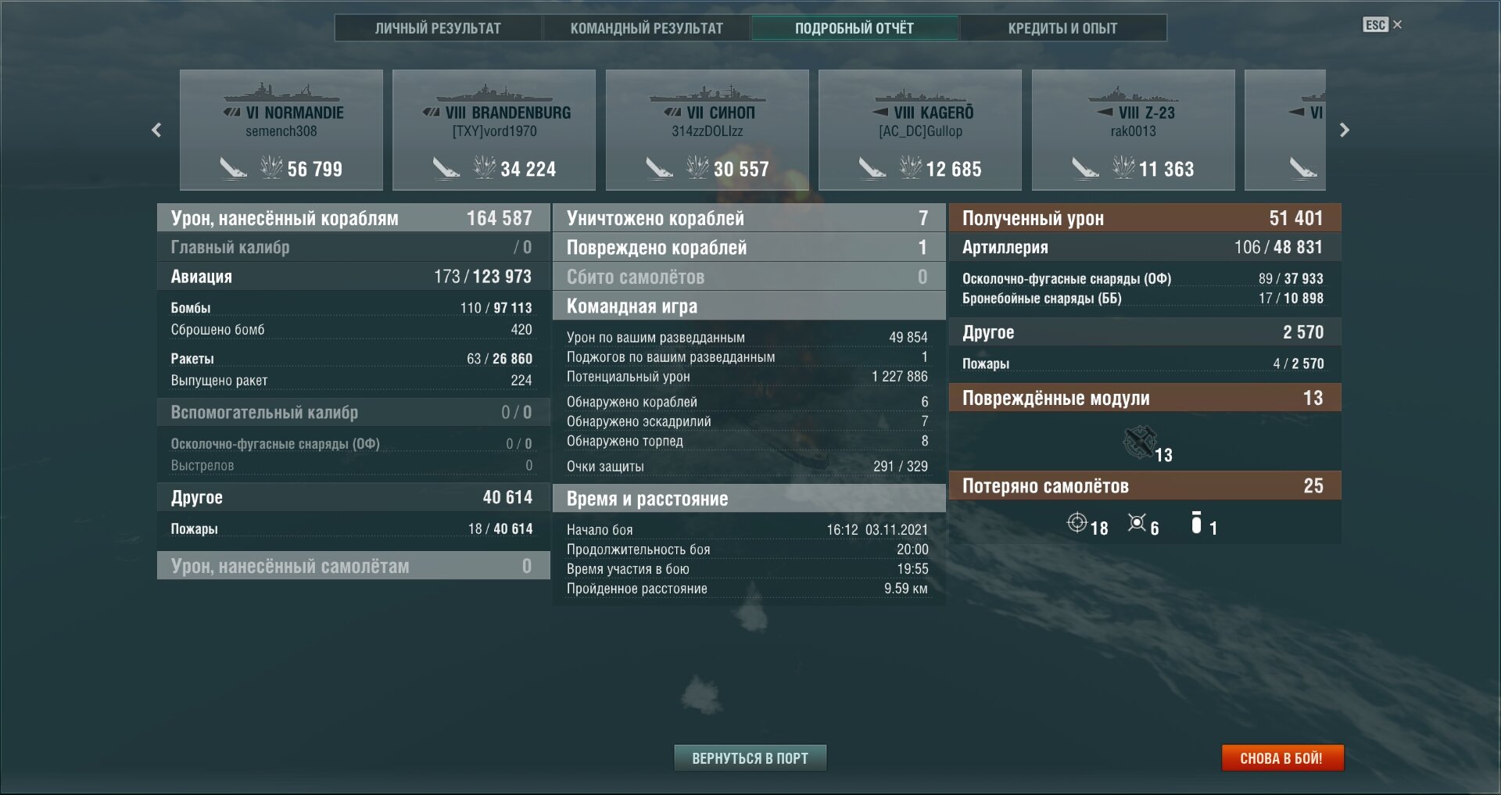Click the left arrow of ship carousel

[x=156, y=130]
